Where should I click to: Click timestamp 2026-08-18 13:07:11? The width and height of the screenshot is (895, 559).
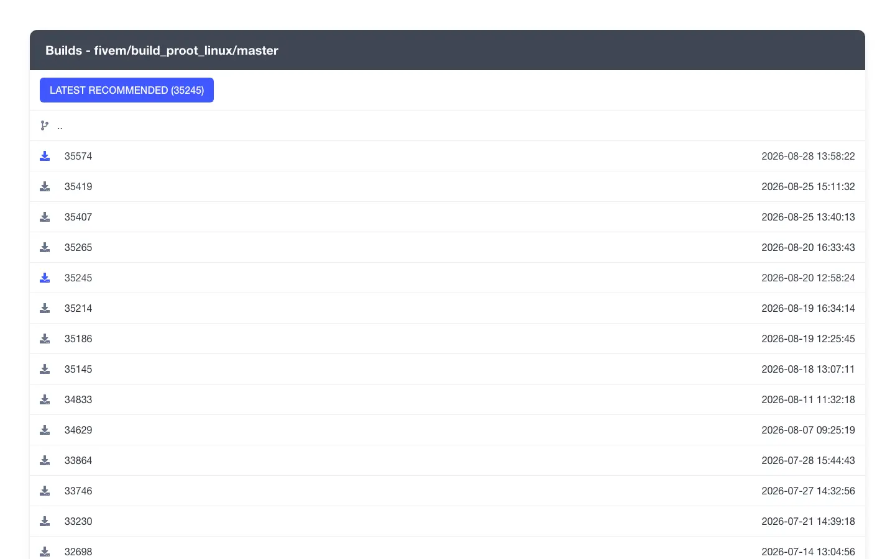coord(808,369)
